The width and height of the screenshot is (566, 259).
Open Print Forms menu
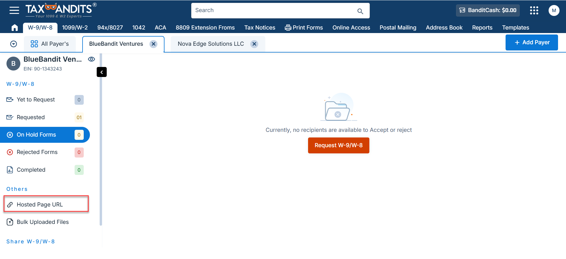point(304,28)
